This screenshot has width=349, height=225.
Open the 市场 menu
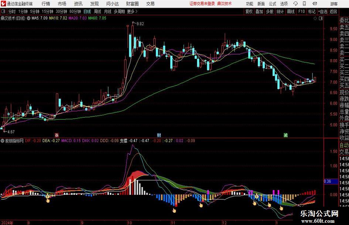click(62, 4)
